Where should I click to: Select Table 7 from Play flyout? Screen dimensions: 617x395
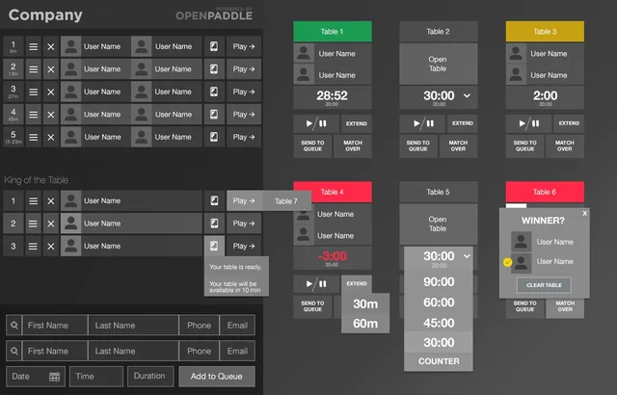tap(286, 200)
